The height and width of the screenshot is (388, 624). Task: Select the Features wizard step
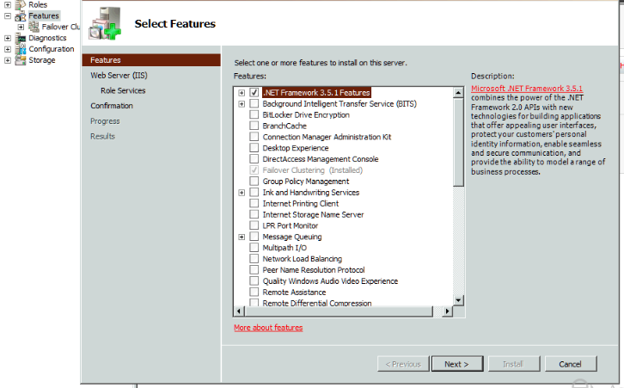click(151, 60)
